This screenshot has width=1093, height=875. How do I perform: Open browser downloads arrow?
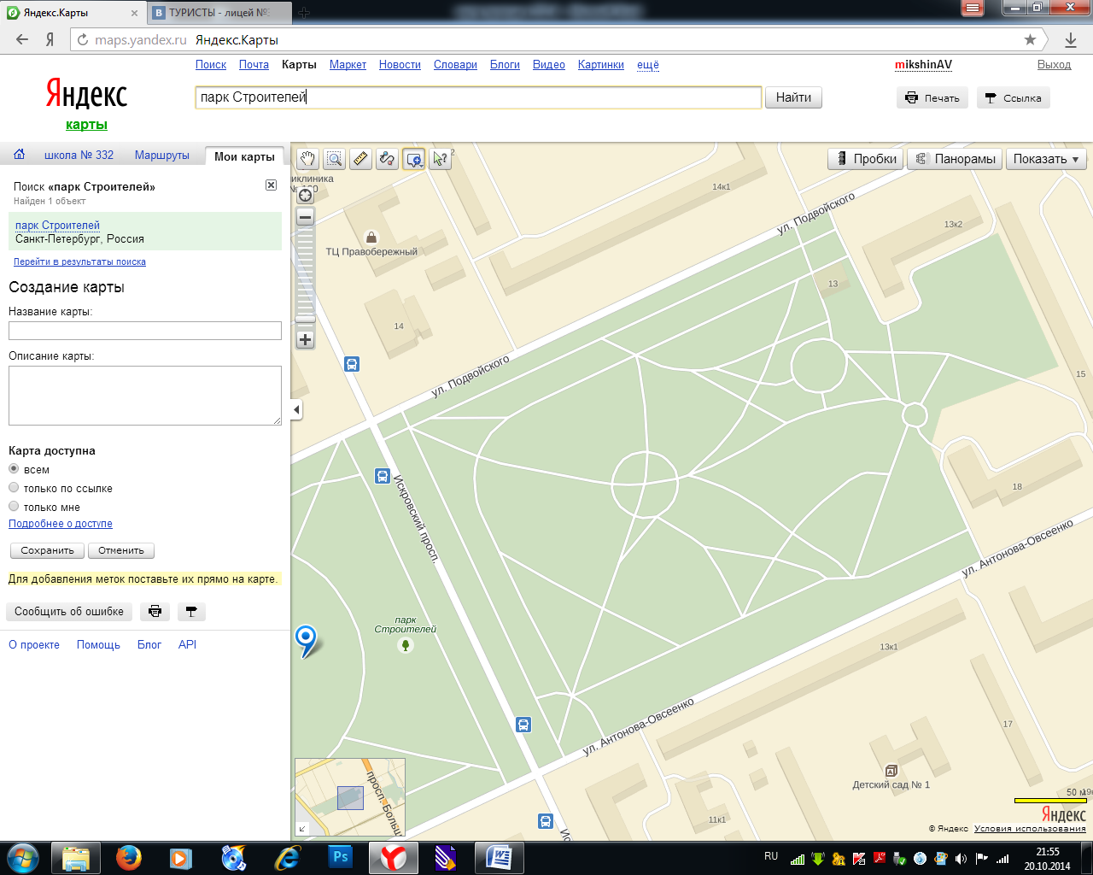point(1071,39)
